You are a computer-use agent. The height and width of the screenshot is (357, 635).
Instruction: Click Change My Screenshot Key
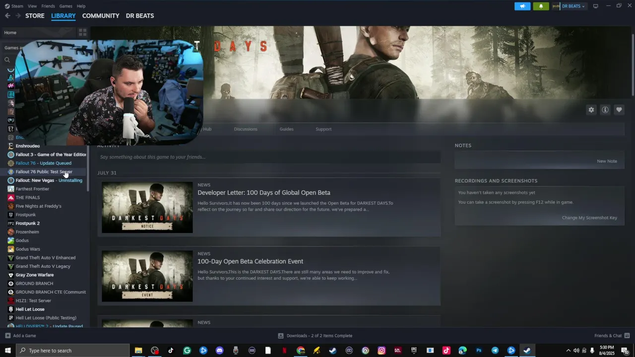pyautogui.click(x=589, y=218)
